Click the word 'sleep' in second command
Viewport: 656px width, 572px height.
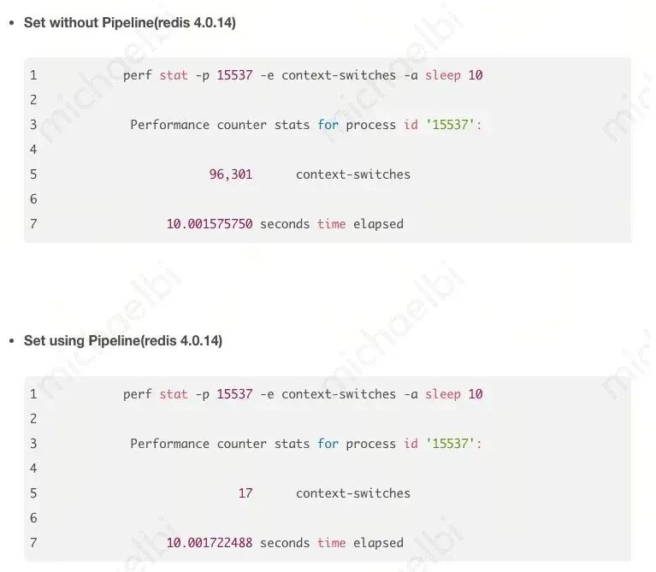[443, 394]
